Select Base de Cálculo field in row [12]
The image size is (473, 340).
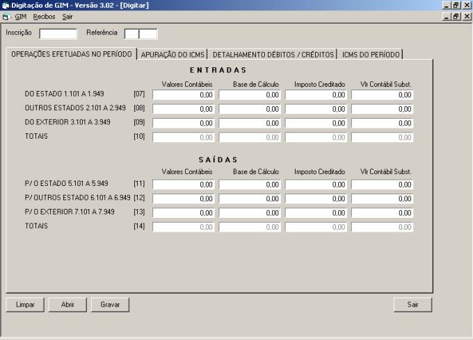(x=250, y=198)
